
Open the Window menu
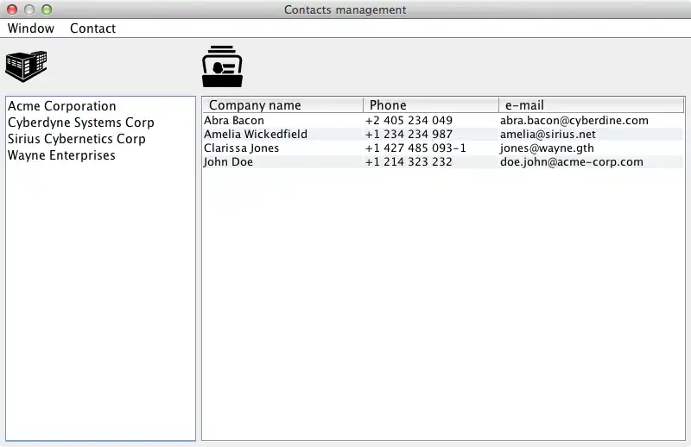coord(31,28)
